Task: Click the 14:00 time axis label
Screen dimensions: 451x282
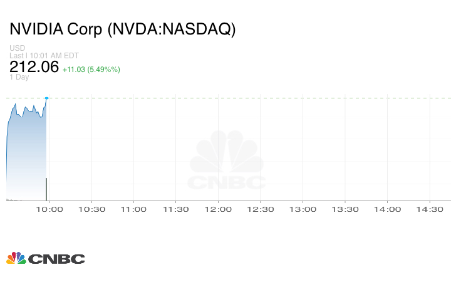Action: coord(387,209)
